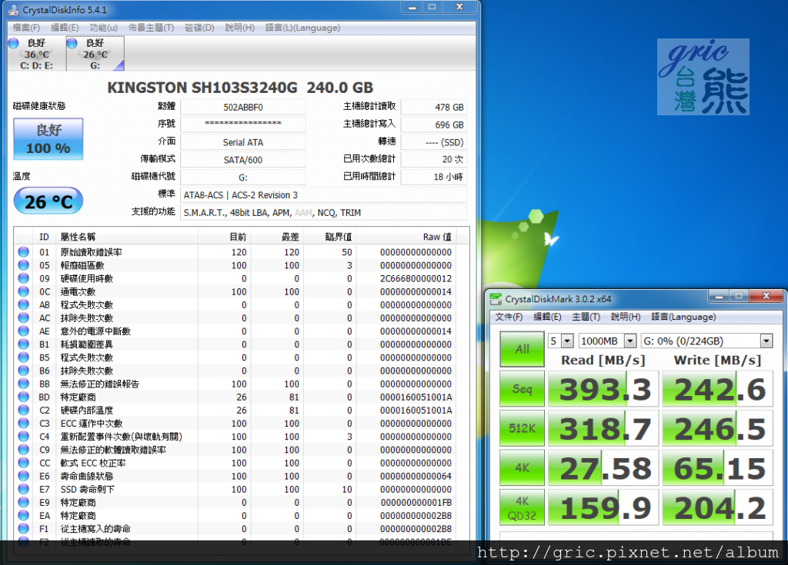Open the 檔案(F) menu in CrystalDiskInfo
Image resolution: width=788 pixels, height=565 pixels.
(26, 28)
